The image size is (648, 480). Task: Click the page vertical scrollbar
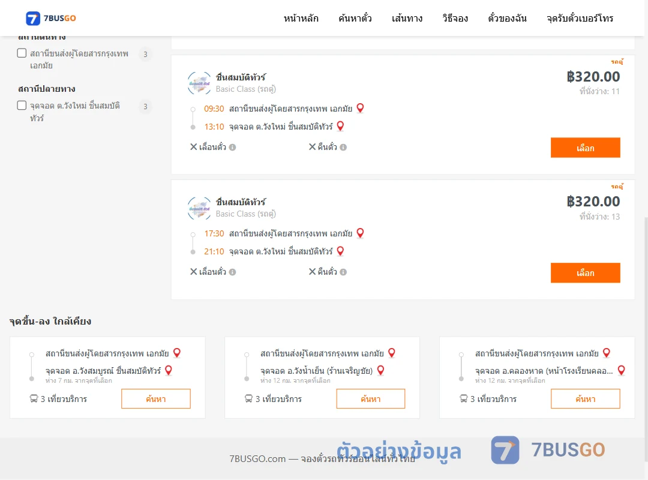pos(646,339)
